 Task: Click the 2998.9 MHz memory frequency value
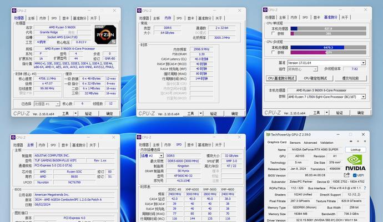[201, 49]
